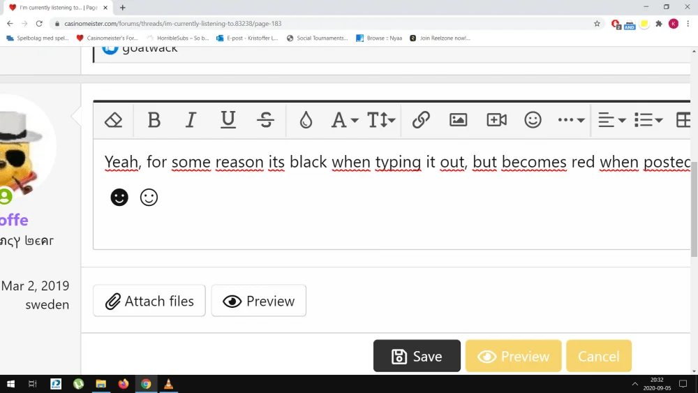Open uTorrent from the taskbar
The height and width of the screenshot is (393, 698).
coord(78,384)
